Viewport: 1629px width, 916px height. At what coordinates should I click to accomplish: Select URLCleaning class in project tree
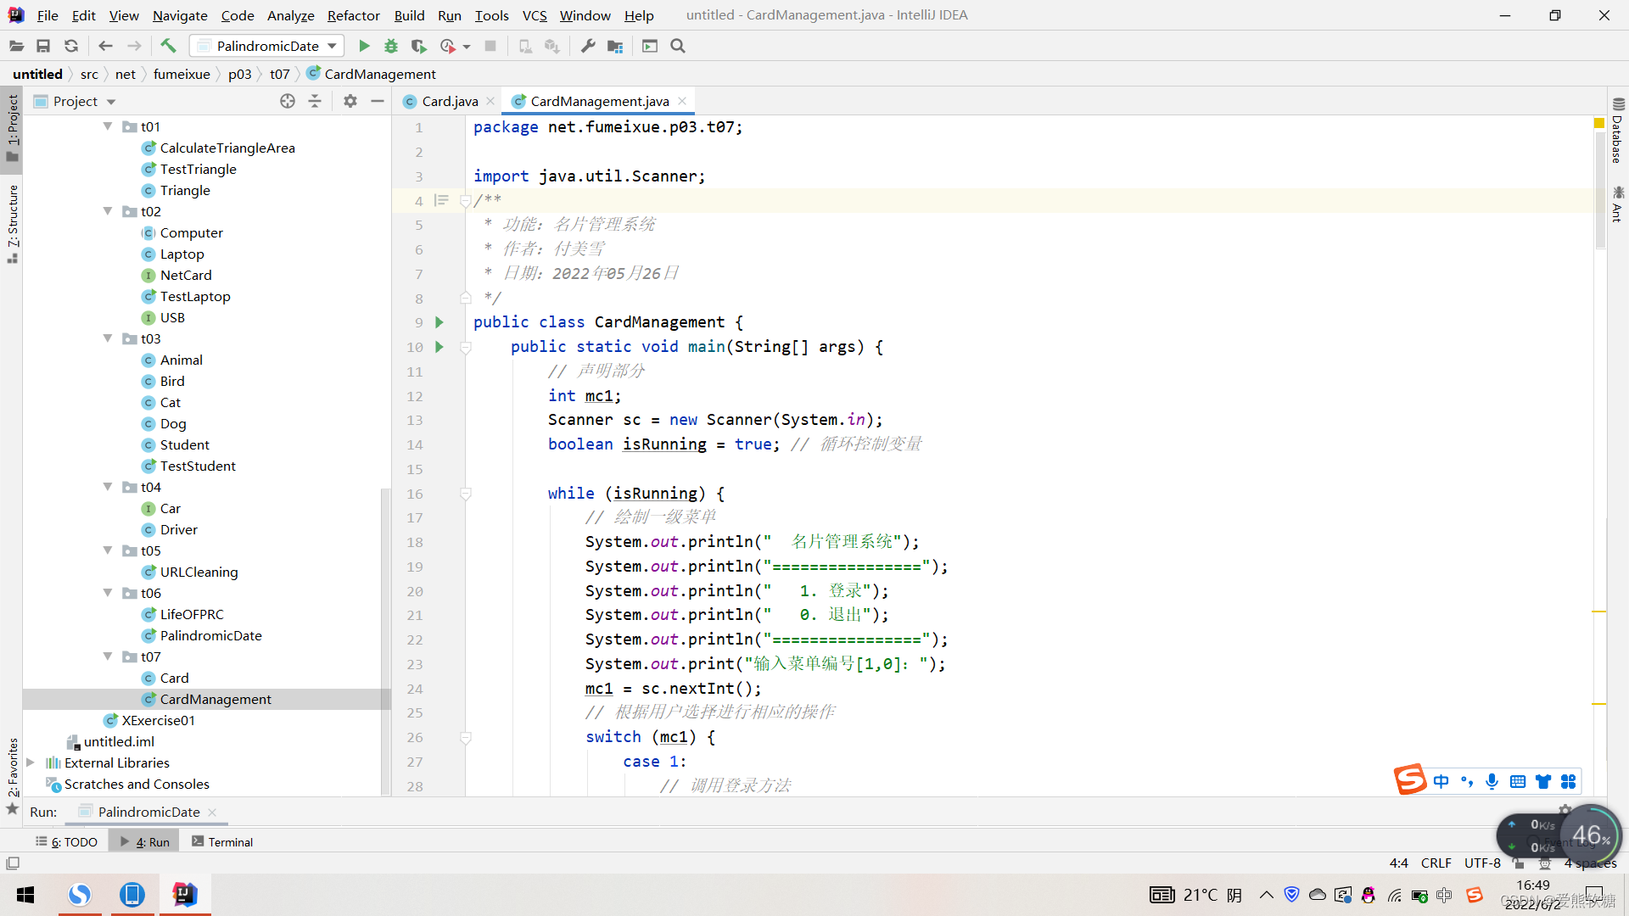(199, 572)
